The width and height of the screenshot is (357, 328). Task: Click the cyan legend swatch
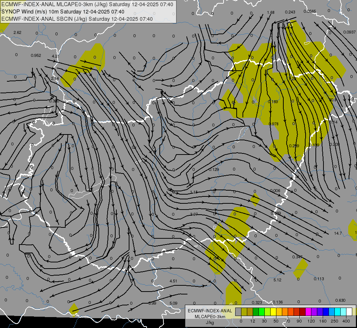[337, 312]
